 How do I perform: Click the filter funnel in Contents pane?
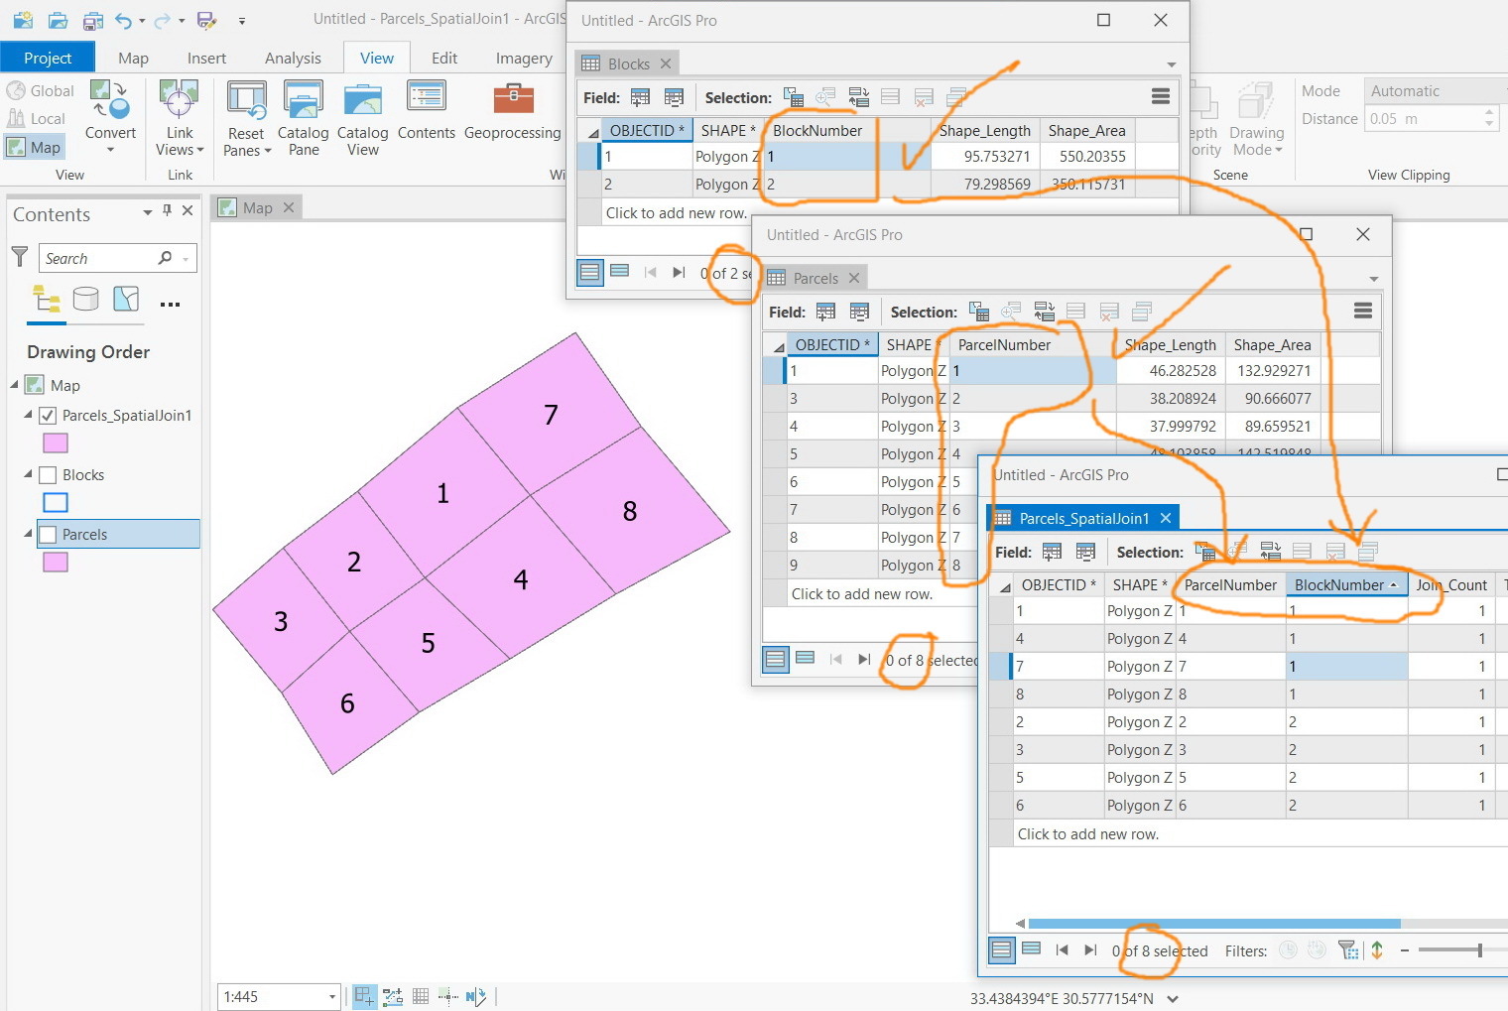[19, 257]
